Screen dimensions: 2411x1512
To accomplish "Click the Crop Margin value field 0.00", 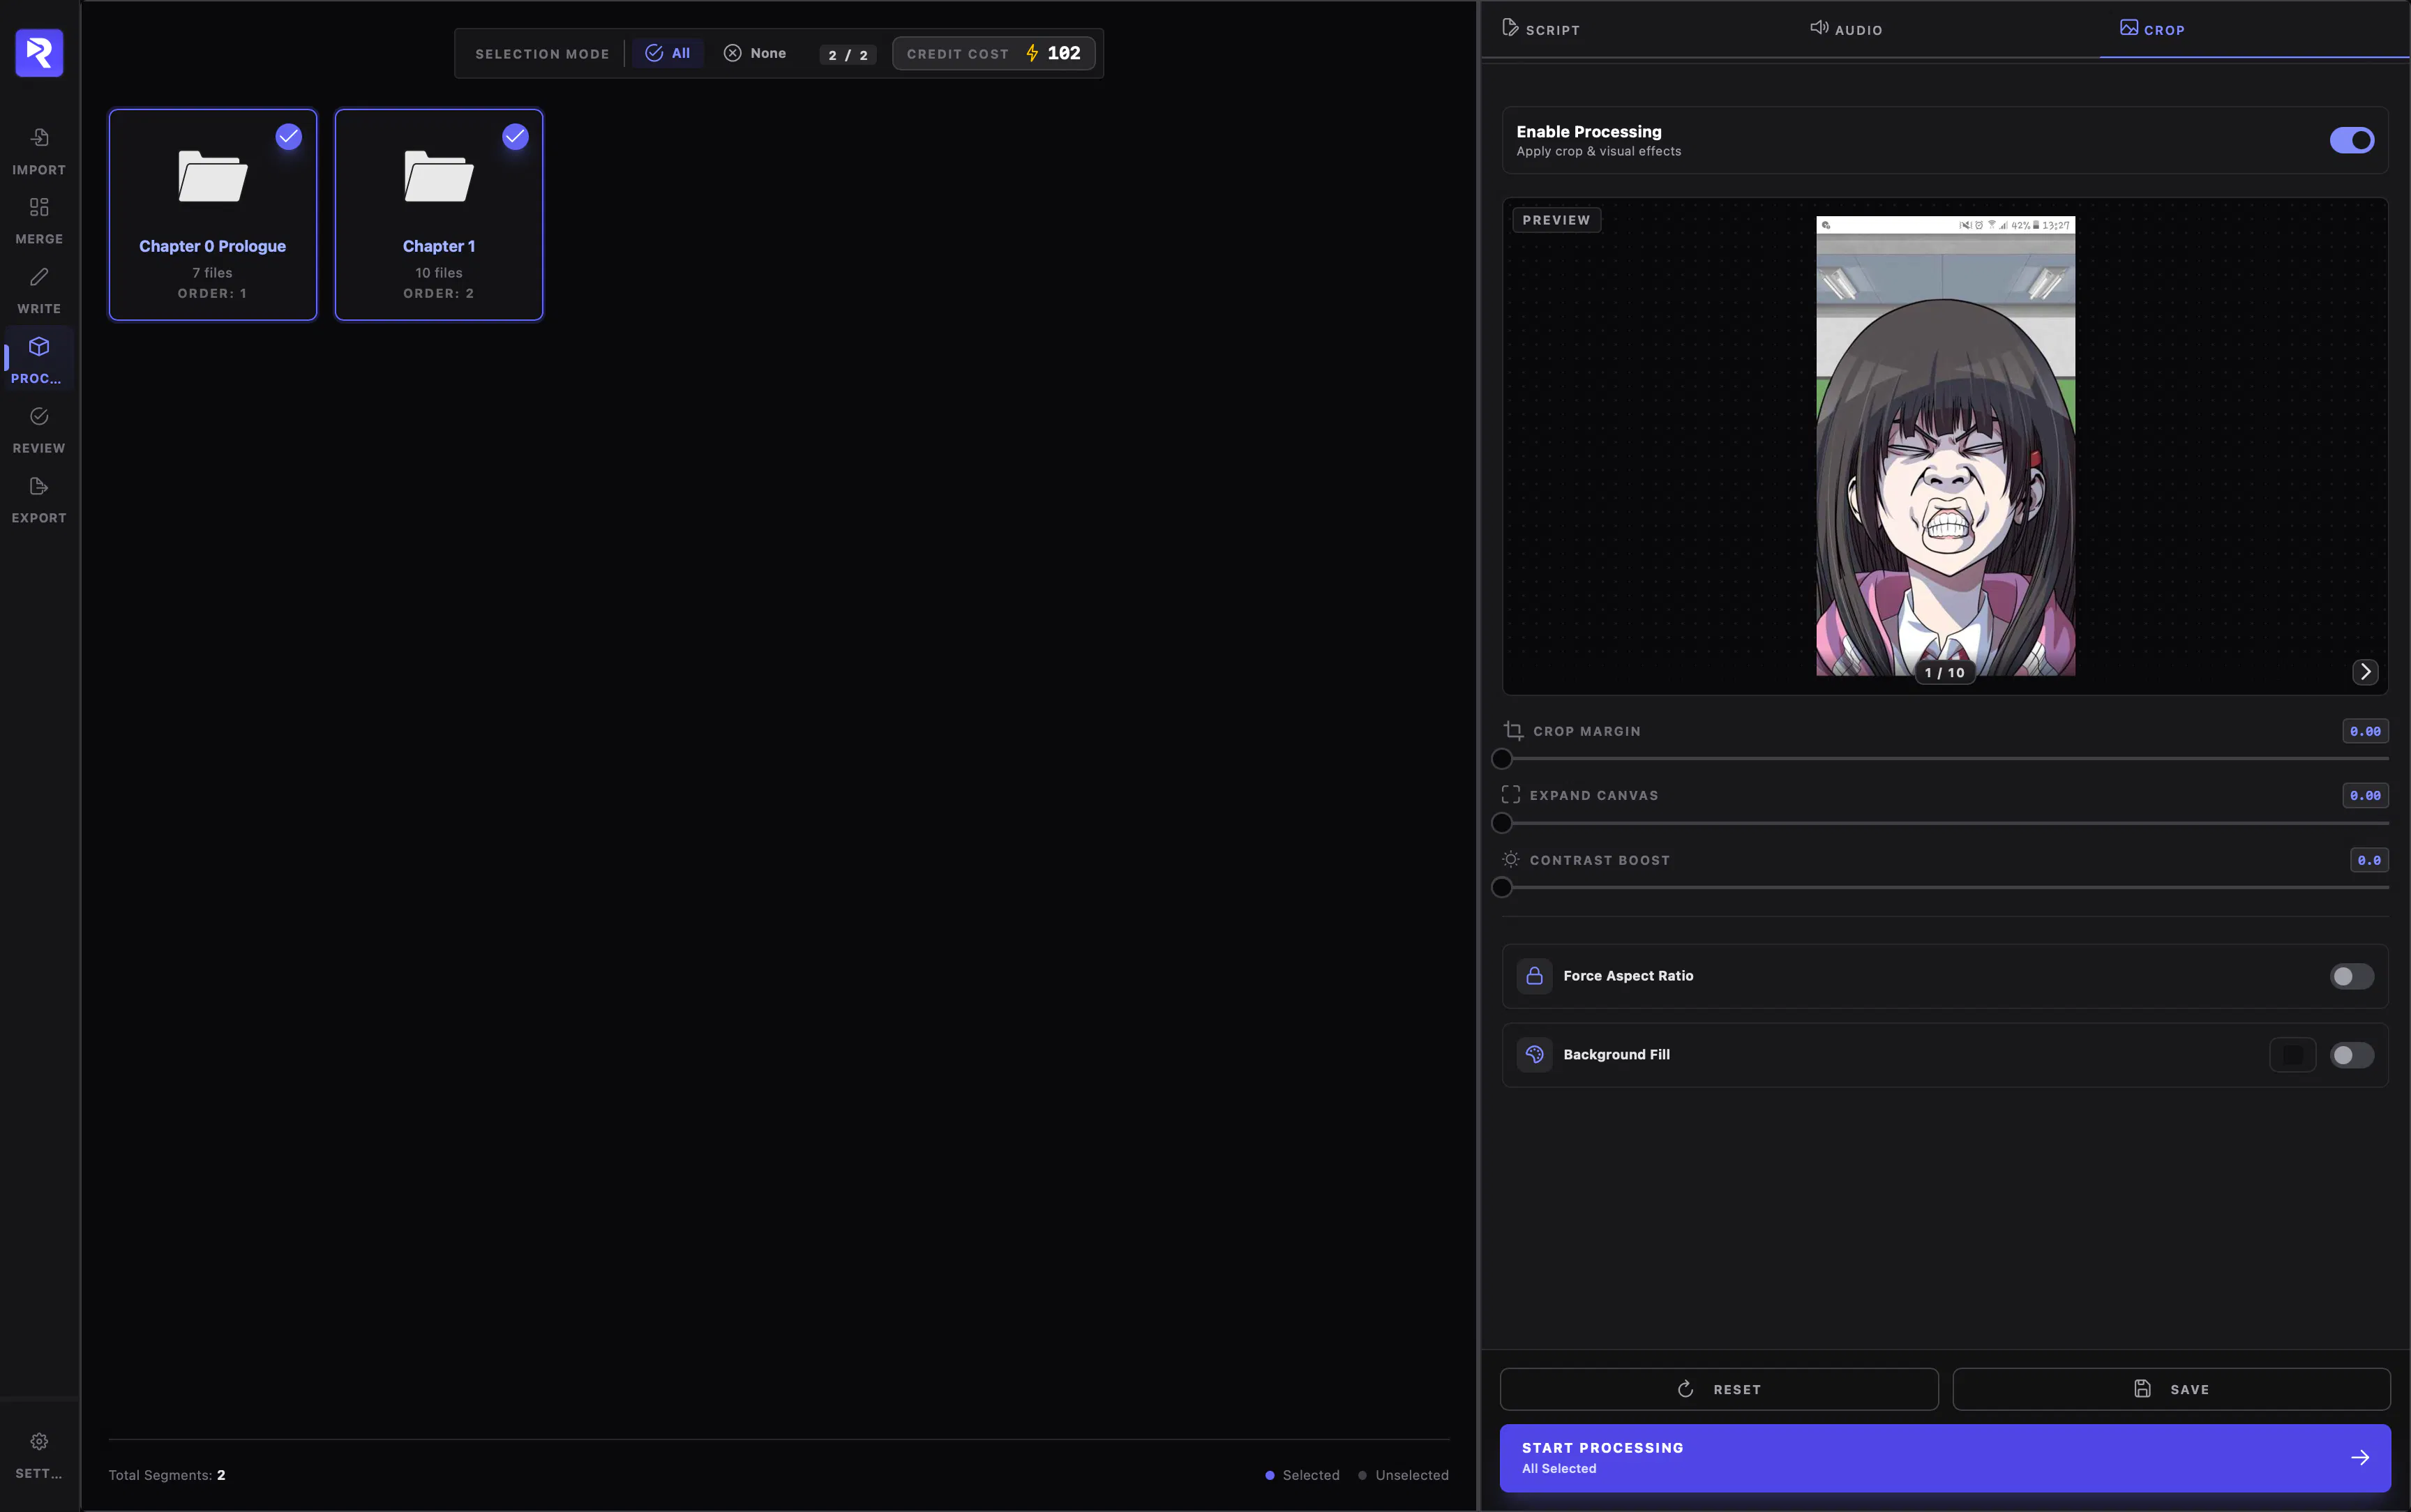I will (2365, 731).
